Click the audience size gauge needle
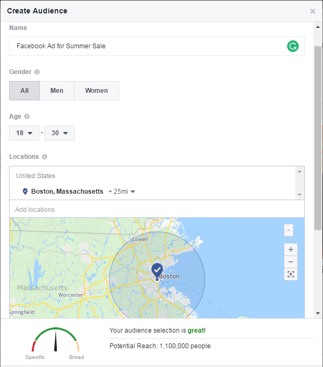The height and width of the screenshot is (367, 323). 55,341
